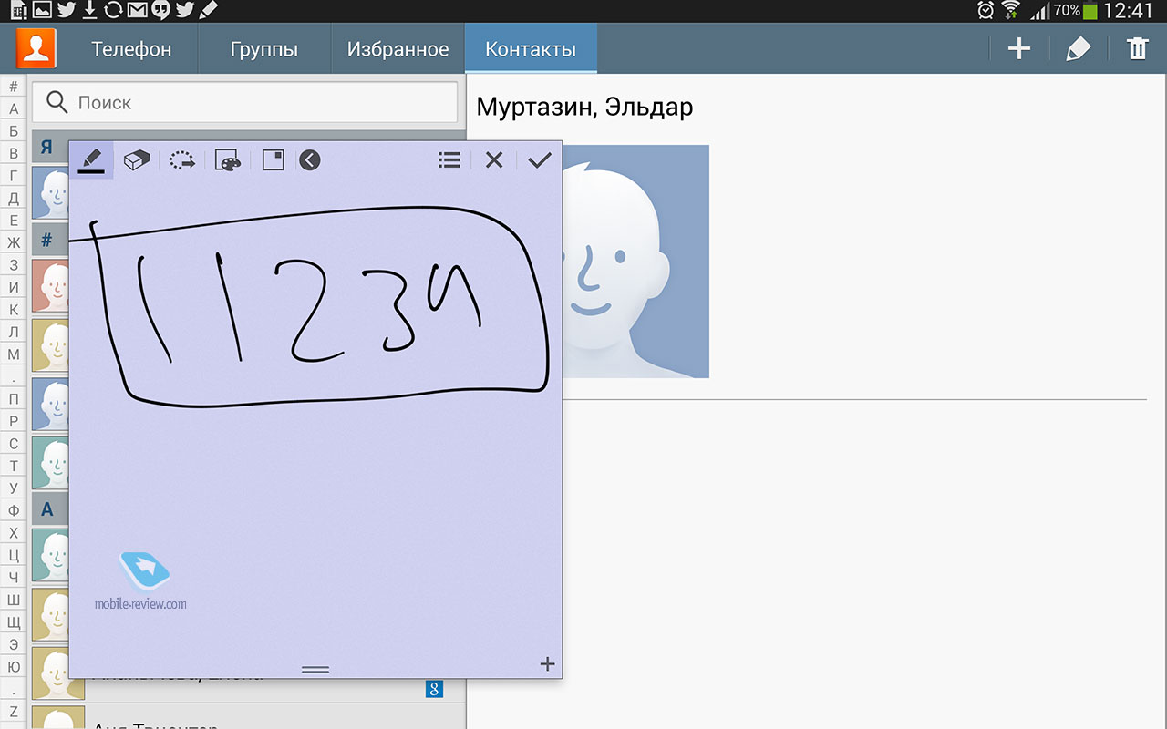Tap the cellular signal strength icon

1039,11
